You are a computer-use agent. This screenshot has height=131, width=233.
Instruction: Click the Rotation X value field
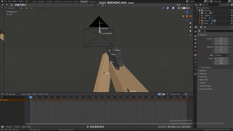coord(221,47)
